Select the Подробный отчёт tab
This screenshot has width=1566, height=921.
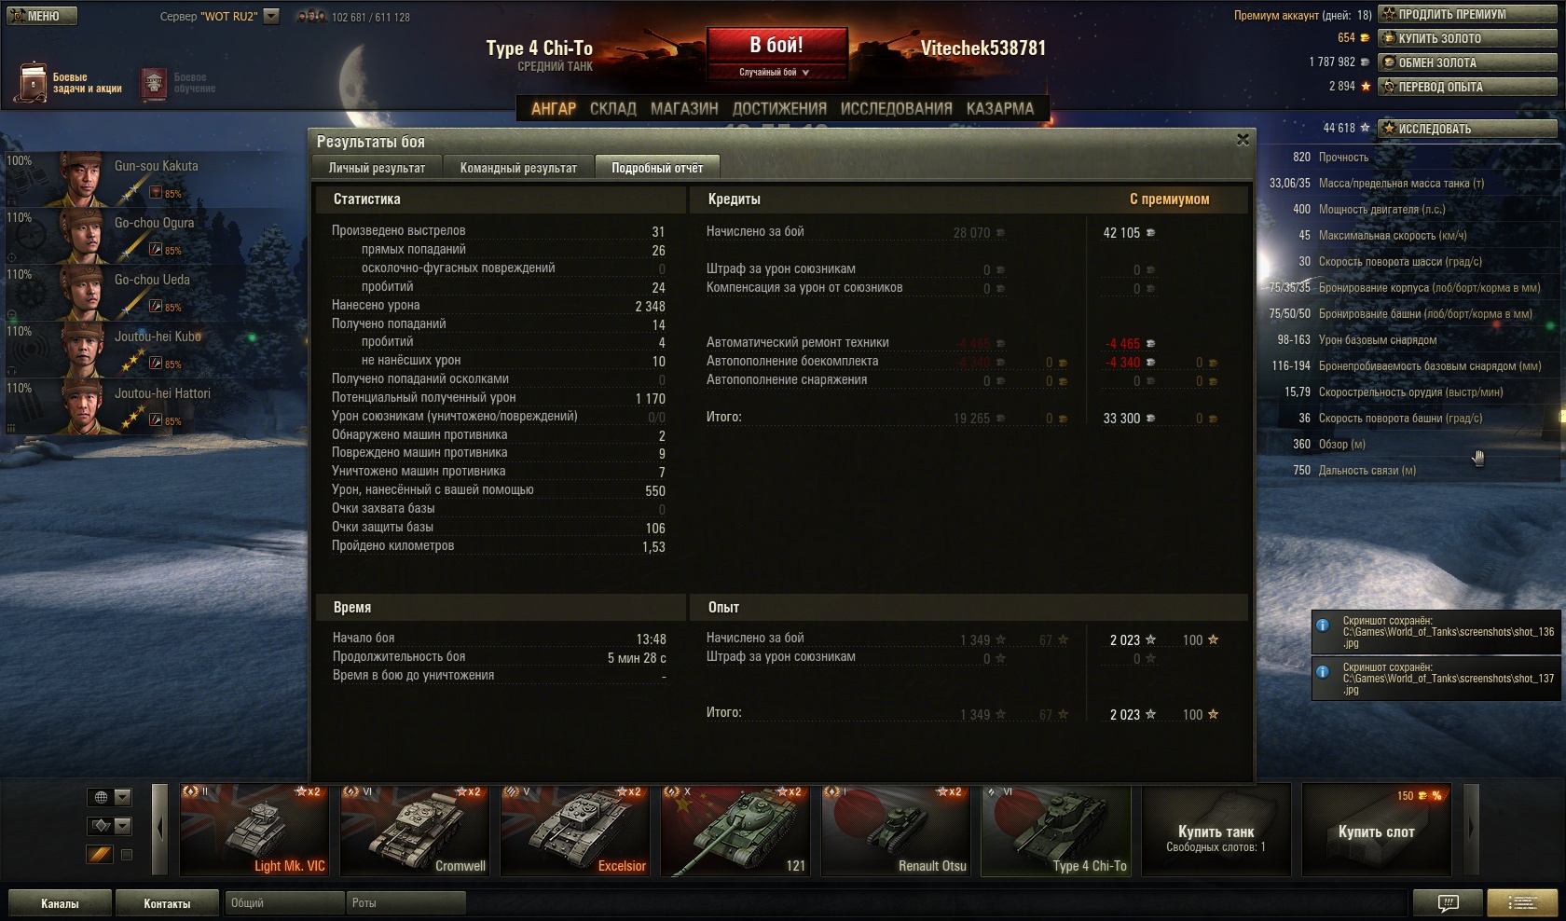click(x=657, y=168)
